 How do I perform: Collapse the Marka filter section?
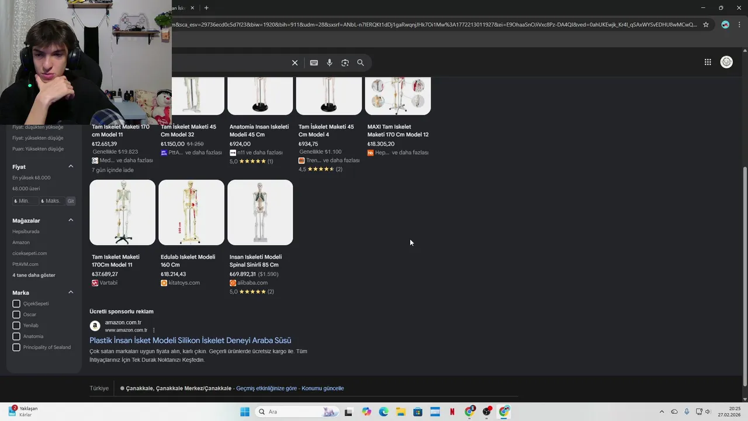tap(71, 292)
